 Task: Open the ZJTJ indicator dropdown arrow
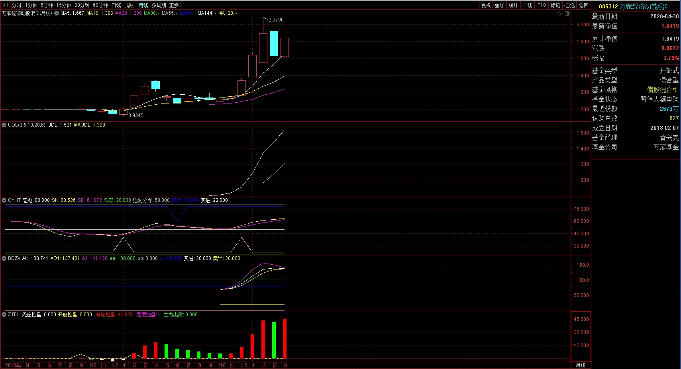[x=4, y=314]
